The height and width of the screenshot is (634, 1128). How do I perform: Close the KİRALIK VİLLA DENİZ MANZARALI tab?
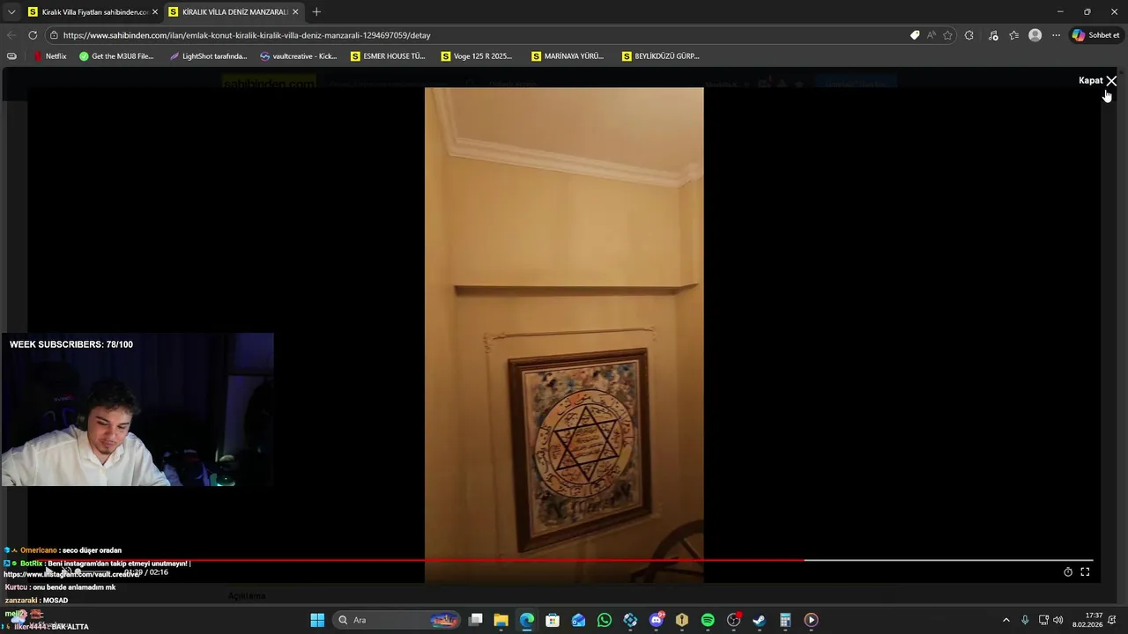pos(295,12)
